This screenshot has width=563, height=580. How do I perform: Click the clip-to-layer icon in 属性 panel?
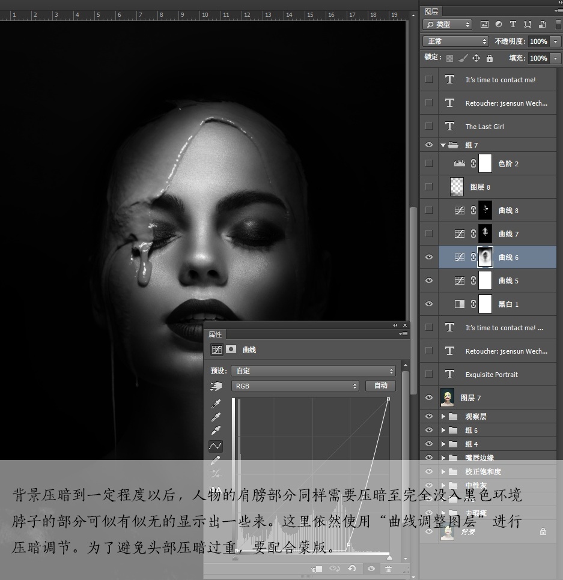pyautogui.click(x=317, y=569)
